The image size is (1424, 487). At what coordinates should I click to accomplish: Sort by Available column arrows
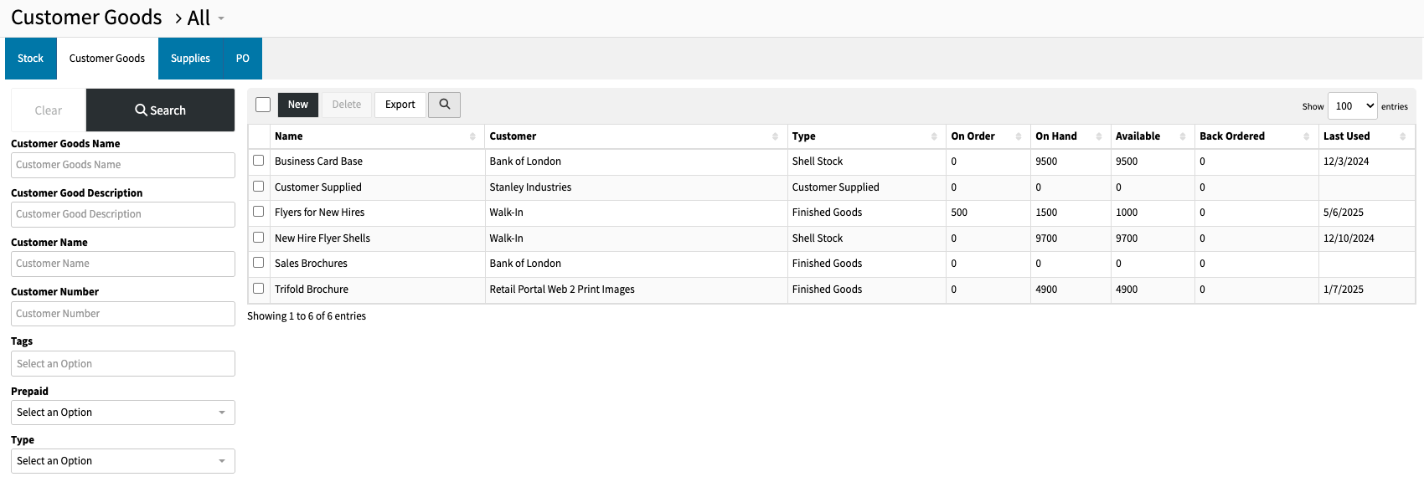pyautogui.click(x=1183, y=136)
